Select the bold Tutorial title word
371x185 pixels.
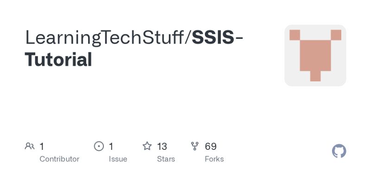[58, 60]
